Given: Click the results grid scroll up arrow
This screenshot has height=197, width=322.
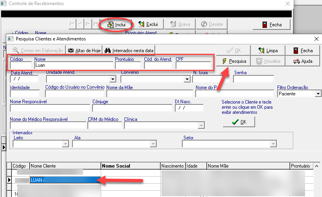Looking at the screenshot, I should click(x=316, y=166).
